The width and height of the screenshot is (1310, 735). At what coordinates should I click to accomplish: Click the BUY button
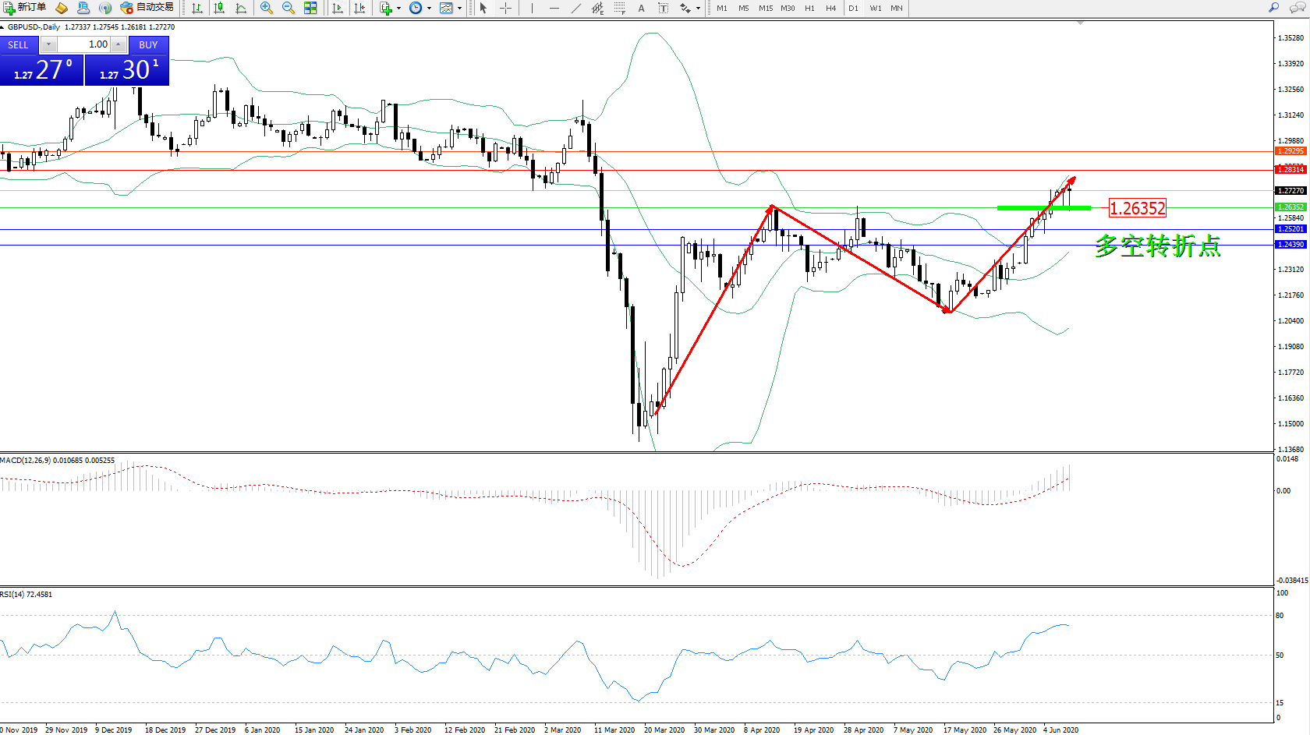[148, 45]
